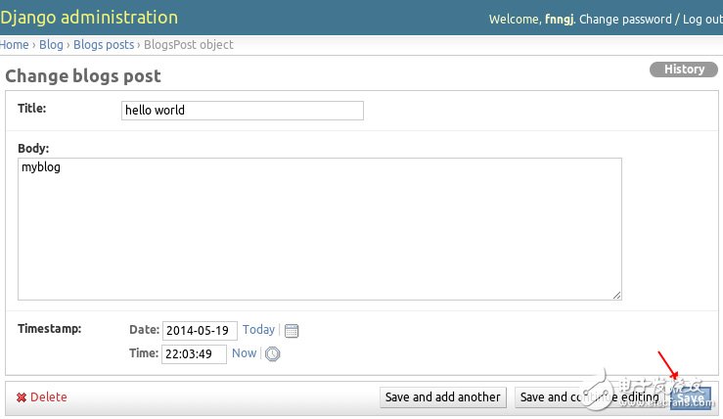Select the Time input field
This screenshot has height=419, width=723.
[195, 354]
